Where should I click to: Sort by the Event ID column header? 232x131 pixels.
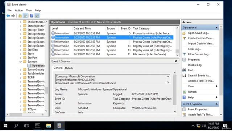(125, 28)
